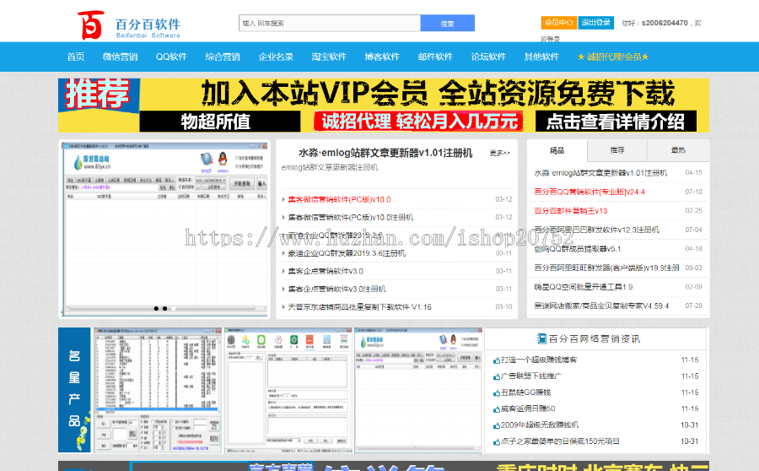Open 百分百阿里巴巴群发软件v12.3注册机 link
Image resolution: width=759 pixels, height=471 pixels.
596,230
